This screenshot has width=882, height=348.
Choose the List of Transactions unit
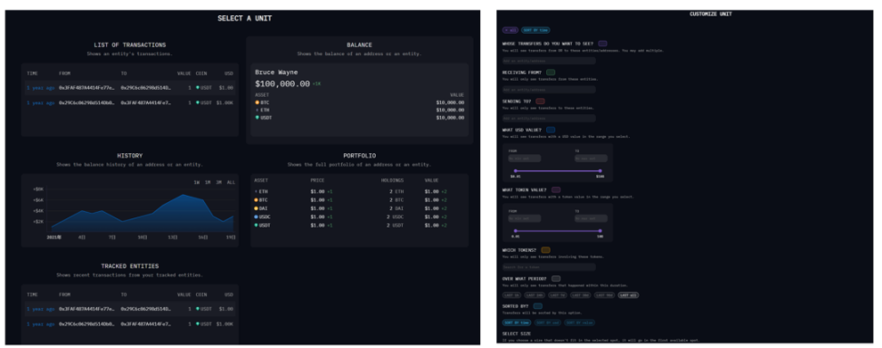tap(130, 87)
